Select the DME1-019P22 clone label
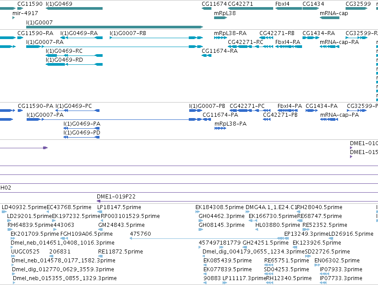378x285 pixels. 116,196
